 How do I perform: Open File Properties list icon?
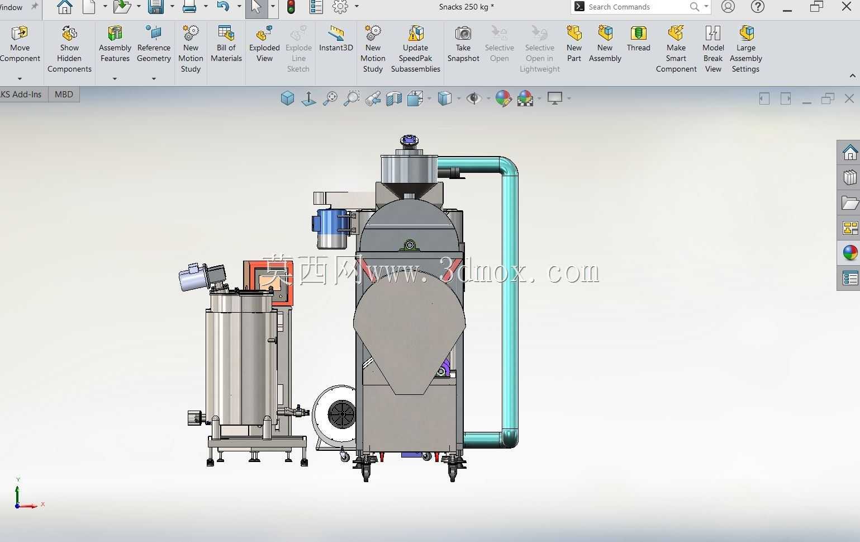pyautogui.click(x=316, y=7)
